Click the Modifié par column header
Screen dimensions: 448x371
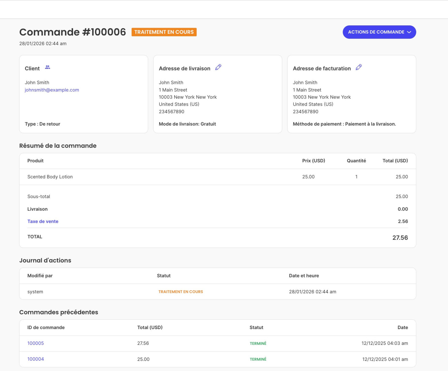tap(40, 276)
